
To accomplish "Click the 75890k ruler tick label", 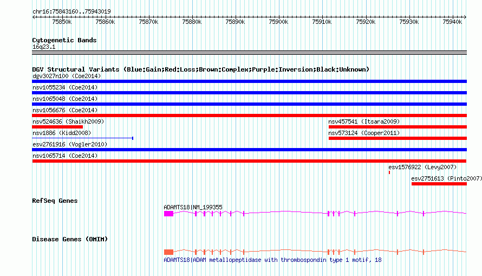I will [235, 22].
